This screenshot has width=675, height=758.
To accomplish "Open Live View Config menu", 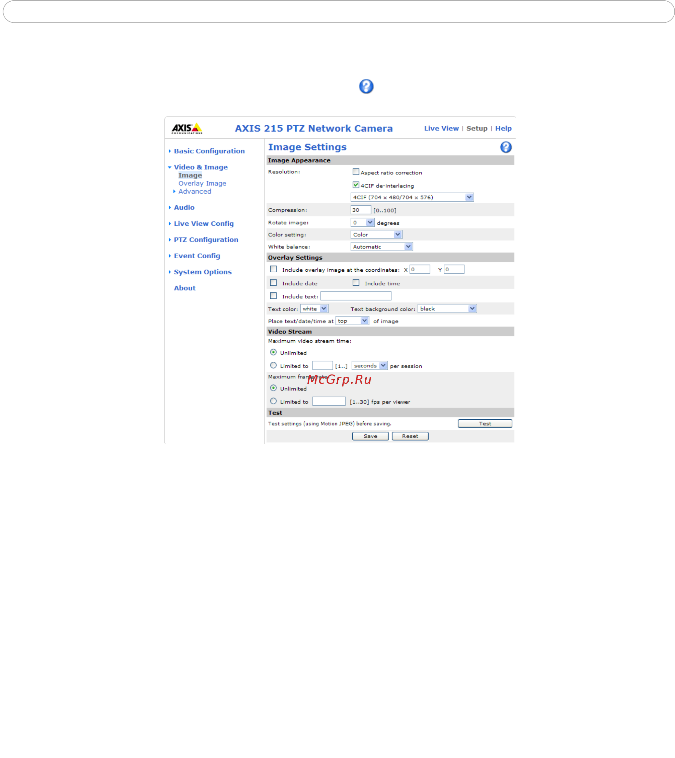I will tap(204, 223).
